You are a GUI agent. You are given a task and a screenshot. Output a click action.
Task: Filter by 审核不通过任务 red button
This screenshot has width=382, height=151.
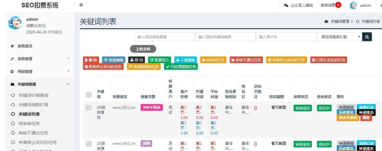click(246, 60)
